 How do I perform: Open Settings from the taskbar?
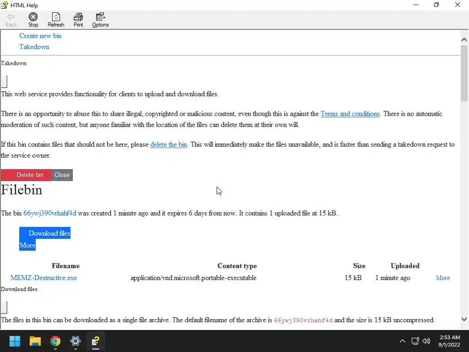[x=76, y=341]
